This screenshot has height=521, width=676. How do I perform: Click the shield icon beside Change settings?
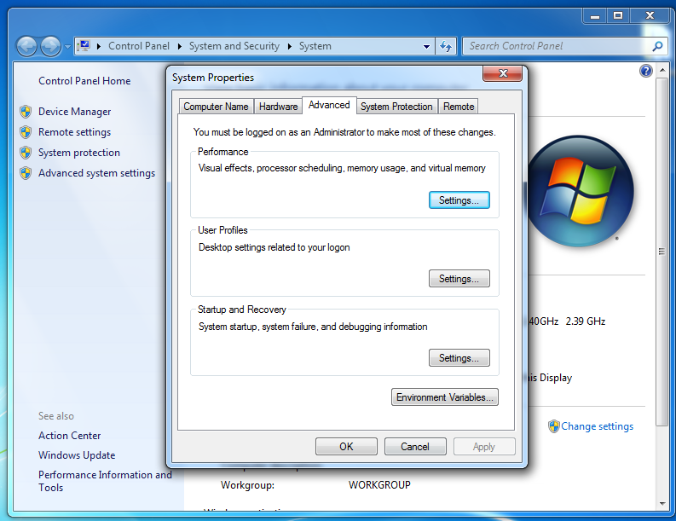[x=553, y=426]
